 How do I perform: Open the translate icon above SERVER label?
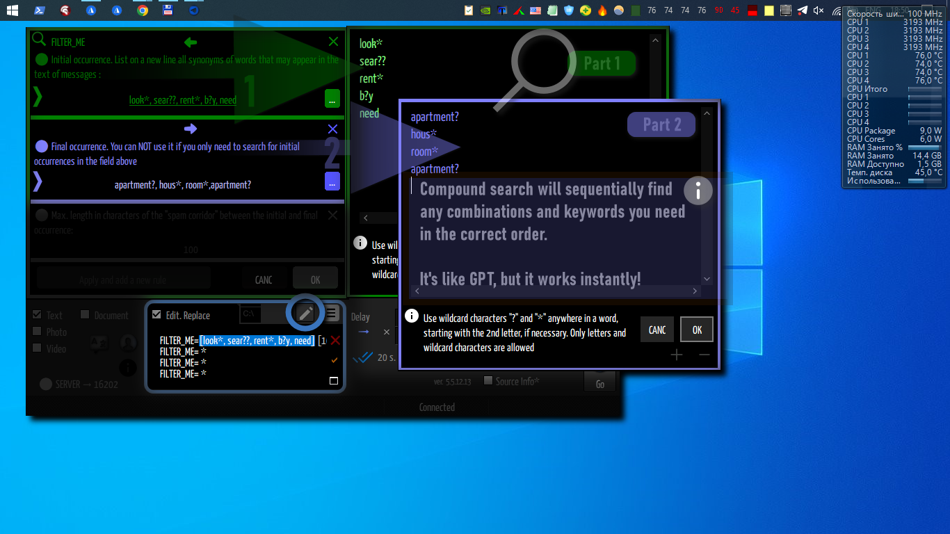click(x=98, y=343)
